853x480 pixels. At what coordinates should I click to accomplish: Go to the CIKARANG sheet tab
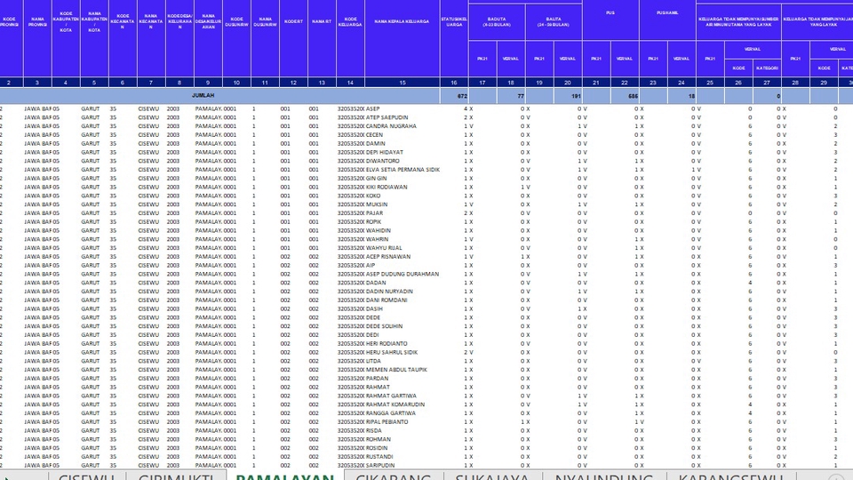(x=394, y=476)
